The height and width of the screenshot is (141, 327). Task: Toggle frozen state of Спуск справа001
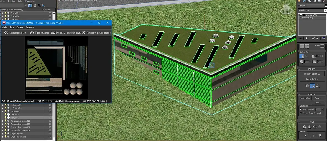coord(50,137)
